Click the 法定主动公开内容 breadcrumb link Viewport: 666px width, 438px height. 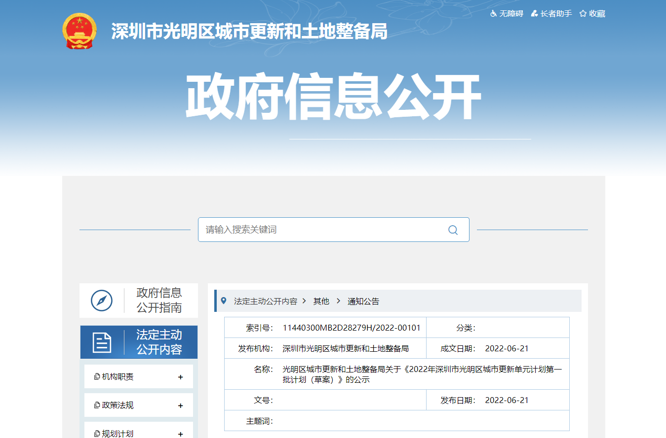266,302
